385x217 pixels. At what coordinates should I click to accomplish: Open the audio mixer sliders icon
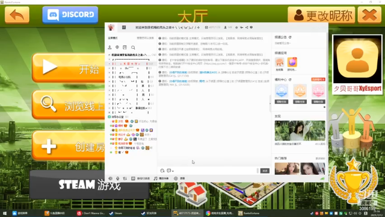[125, 178]
